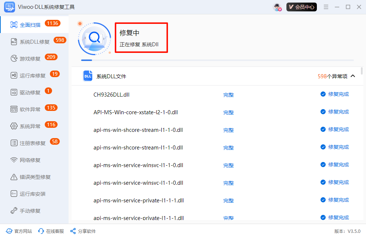Click the repair progress bar
Viewport: 366px width, 238px height.
[x=217, y=60]
